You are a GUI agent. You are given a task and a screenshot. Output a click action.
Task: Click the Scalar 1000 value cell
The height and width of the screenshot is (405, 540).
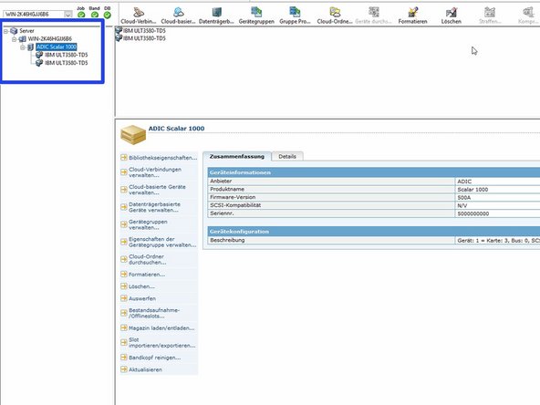click(x=497, y=190)
